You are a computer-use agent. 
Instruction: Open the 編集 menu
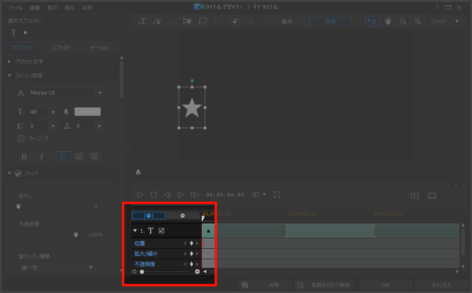pyautogui.click(x=35, y=8)
